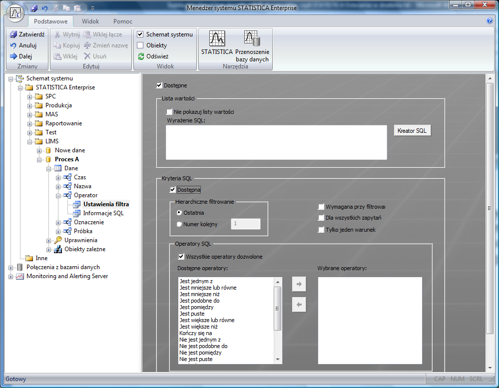Viewport: 499px width, 388px height.
Task: Select the Informacje SQL tree item
Action: tap(103, 213)
